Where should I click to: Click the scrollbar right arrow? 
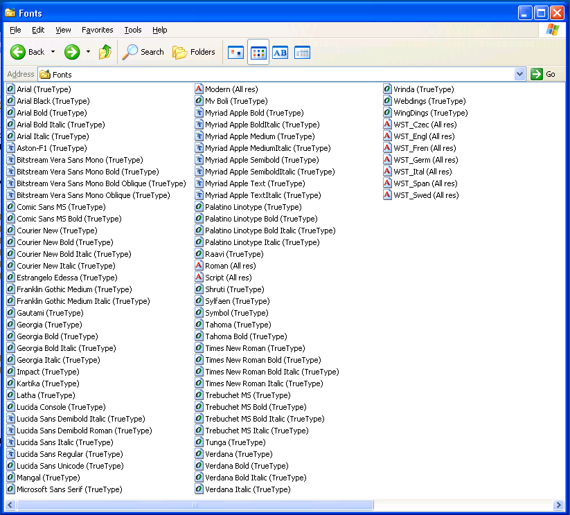pos(559,505)
